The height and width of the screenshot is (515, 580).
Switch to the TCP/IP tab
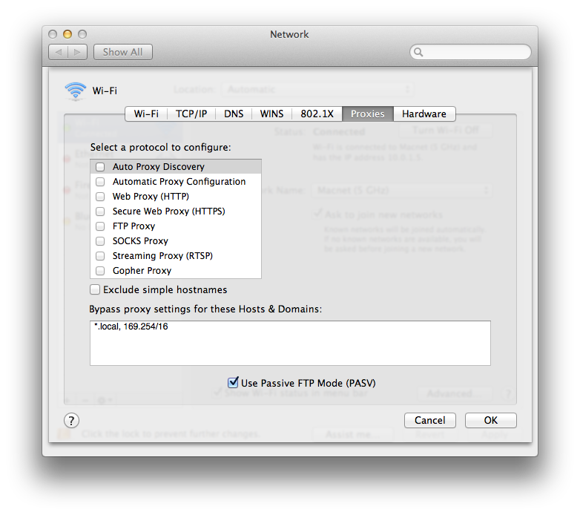(191, 114)
